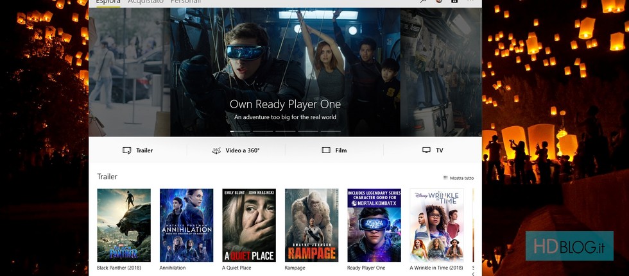This screenshot has height=276, width=629.
Task: Open the Rampage poster thumbnail
Action: [312, 225]
